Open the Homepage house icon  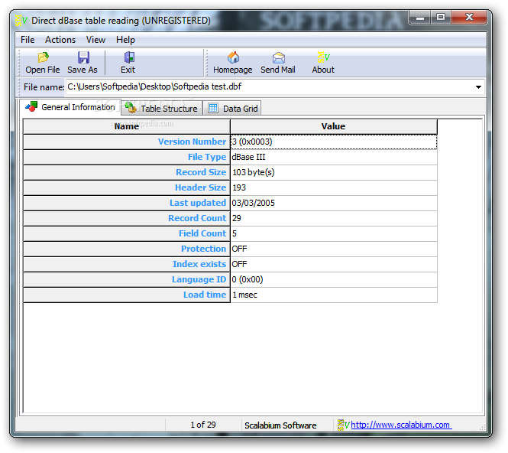[233, 57]
